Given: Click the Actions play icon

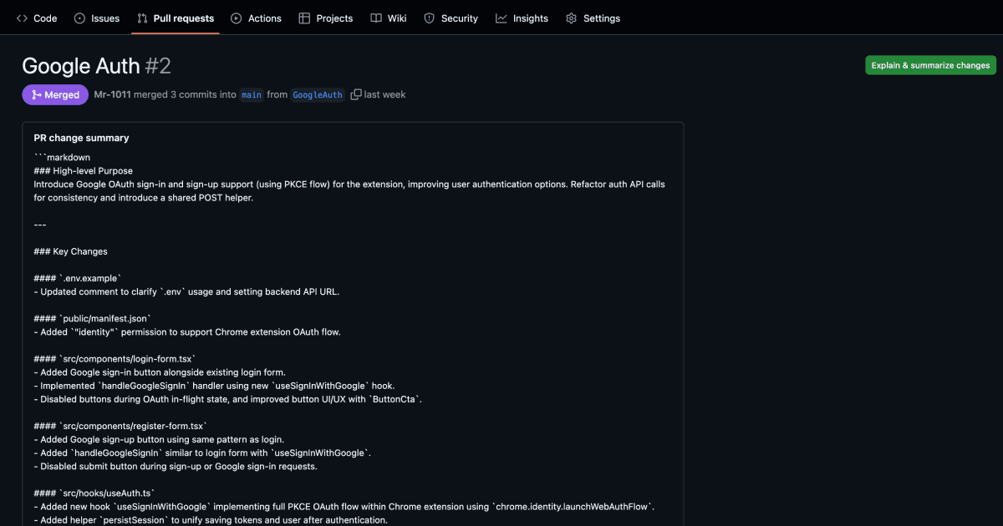Looking at the screenshot, I should click(x=237, y=18).
